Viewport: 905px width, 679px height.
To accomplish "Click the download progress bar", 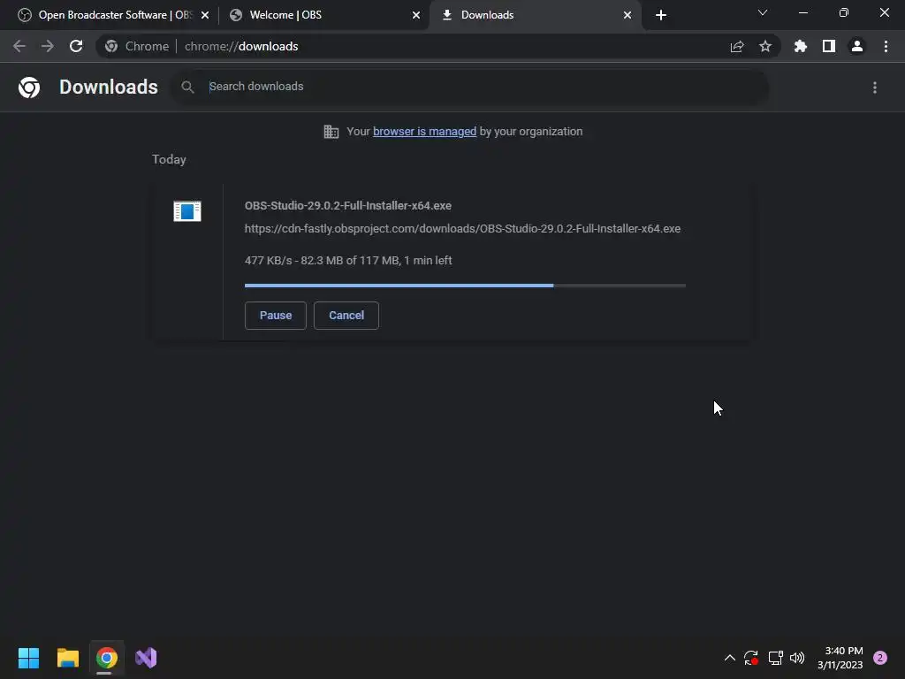I will coord(465,286).
